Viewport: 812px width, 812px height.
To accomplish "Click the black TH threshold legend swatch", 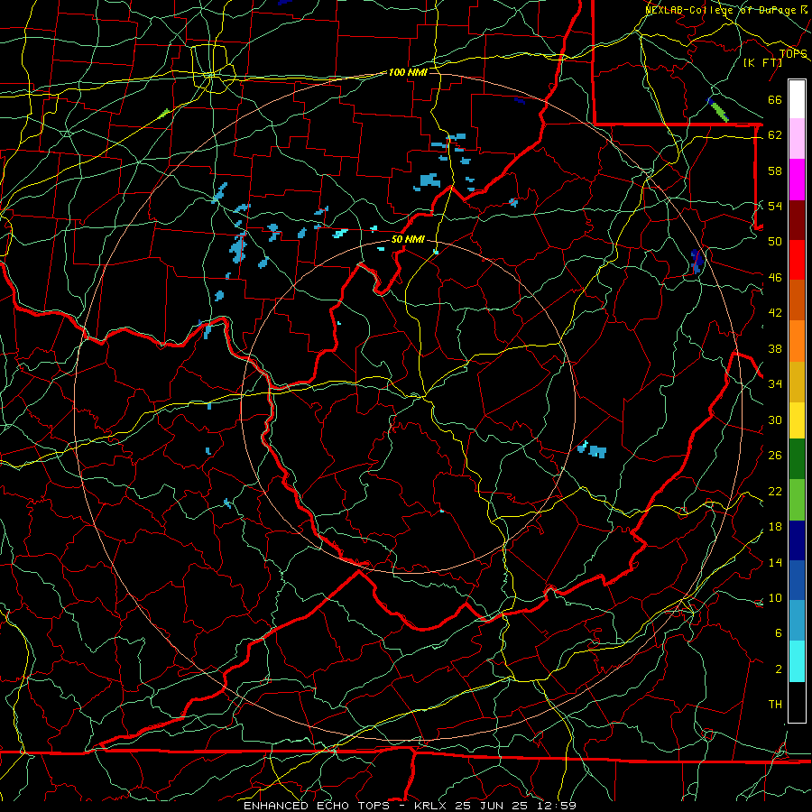I will click(x=797, y=702).
